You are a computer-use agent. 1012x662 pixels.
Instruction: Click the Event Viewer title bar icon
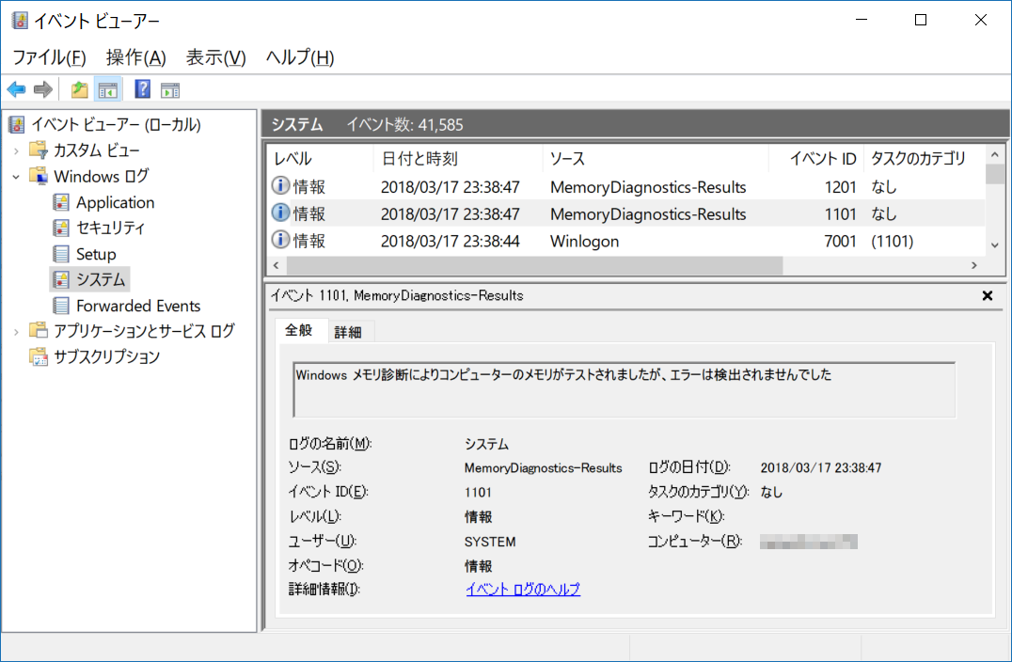(20, 21)
